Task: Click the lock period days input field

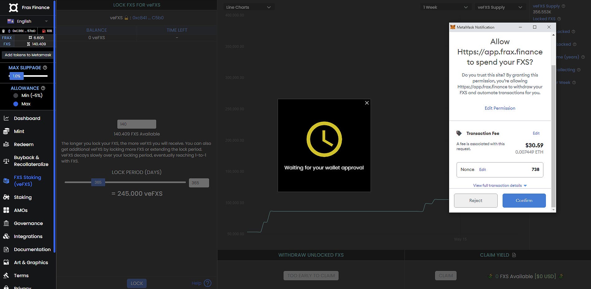Action: (199, 183)
